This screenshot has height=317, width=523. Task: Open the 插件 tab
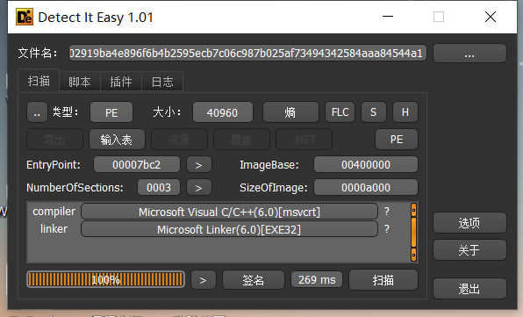click(x=121, y=82)
